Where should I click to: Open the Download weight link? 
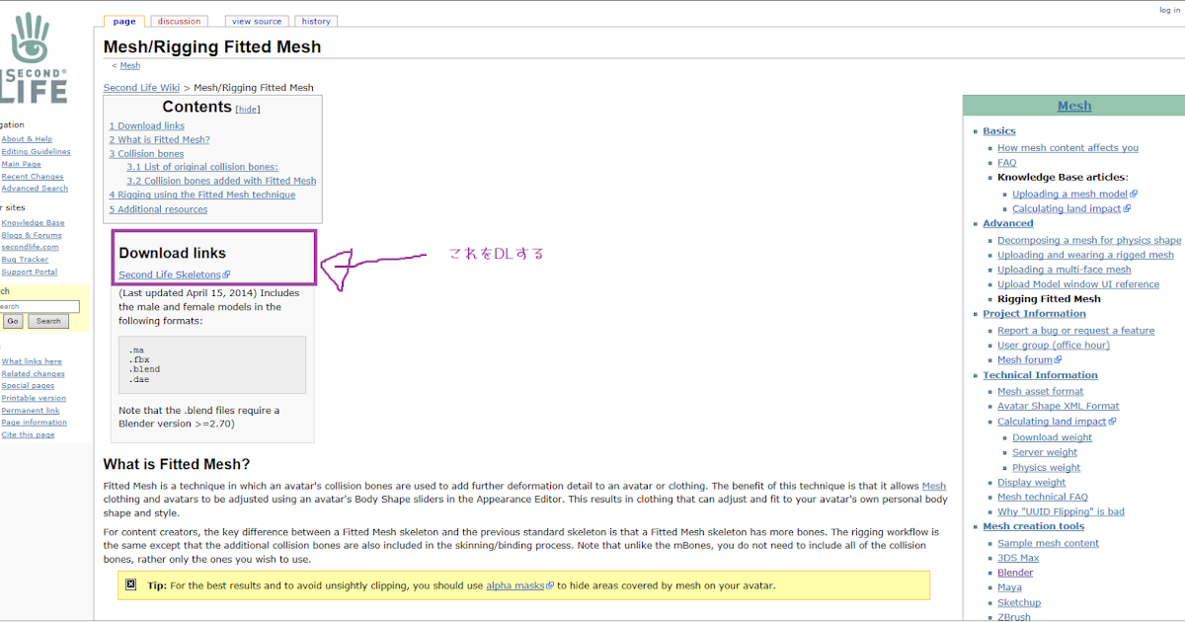pyautogui.click(x=1052, y=438)
